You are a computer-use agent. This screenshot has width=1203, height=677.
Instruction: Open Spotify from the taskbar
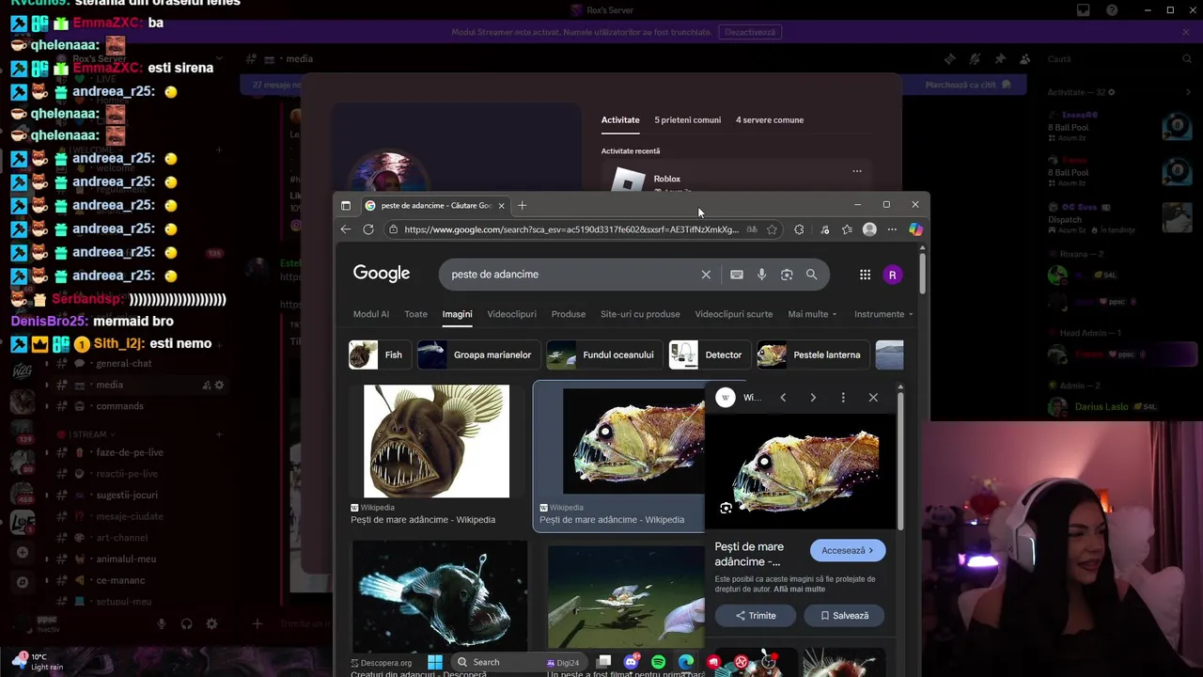click(x=658, y=662)
